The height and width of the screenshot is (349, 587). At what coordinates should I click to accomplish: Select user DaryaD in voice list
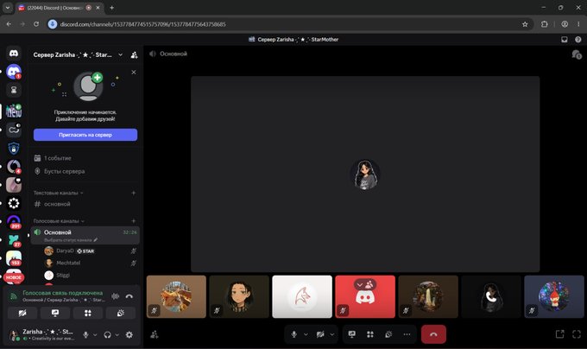[x=90, y=251]
